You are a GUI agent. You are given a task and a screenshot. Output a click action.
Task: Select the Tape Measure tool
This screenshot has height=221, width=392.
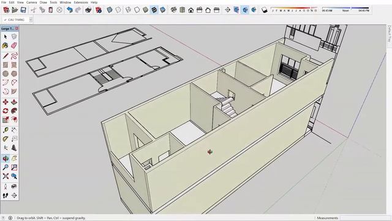tap(6, 130)
